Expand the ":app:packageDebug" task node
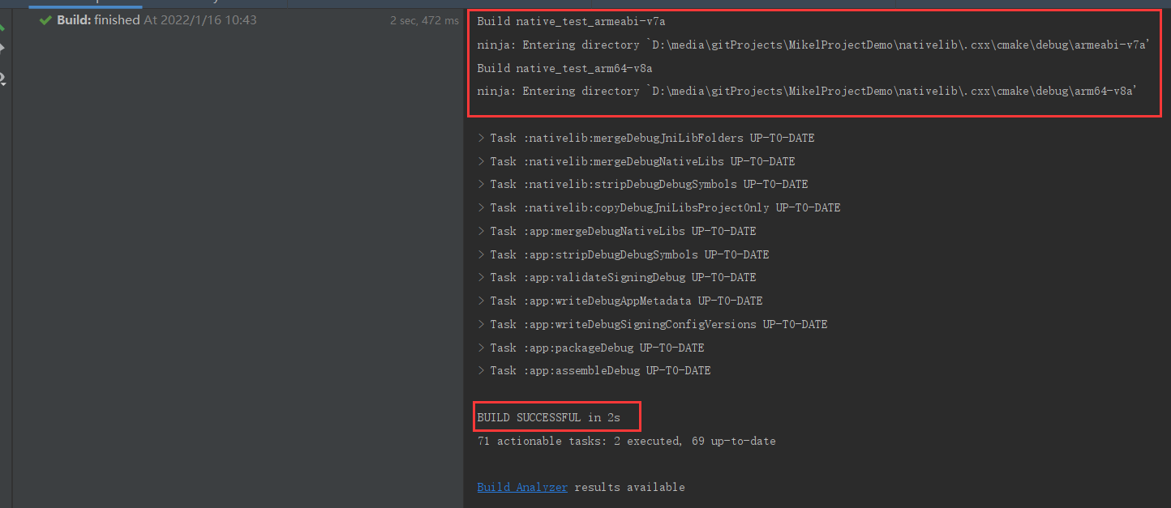This screenshot has height=508, width=1171. (x=480, y=347)
